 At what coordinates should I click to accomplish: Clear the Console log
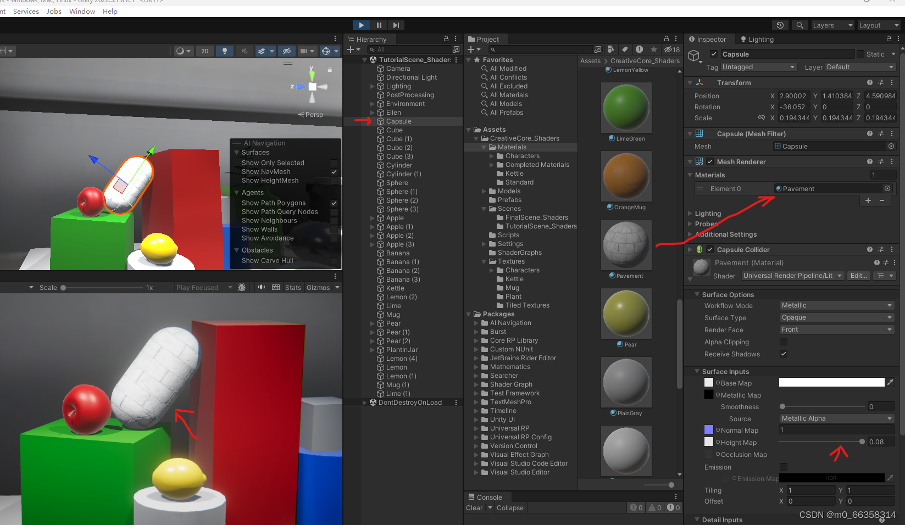pyautogui.click(x=474, y=508)
